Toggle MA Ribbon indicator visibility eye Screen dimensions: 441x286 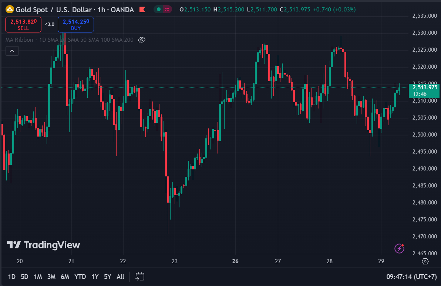pyautogui.click(x=142, y=40)
